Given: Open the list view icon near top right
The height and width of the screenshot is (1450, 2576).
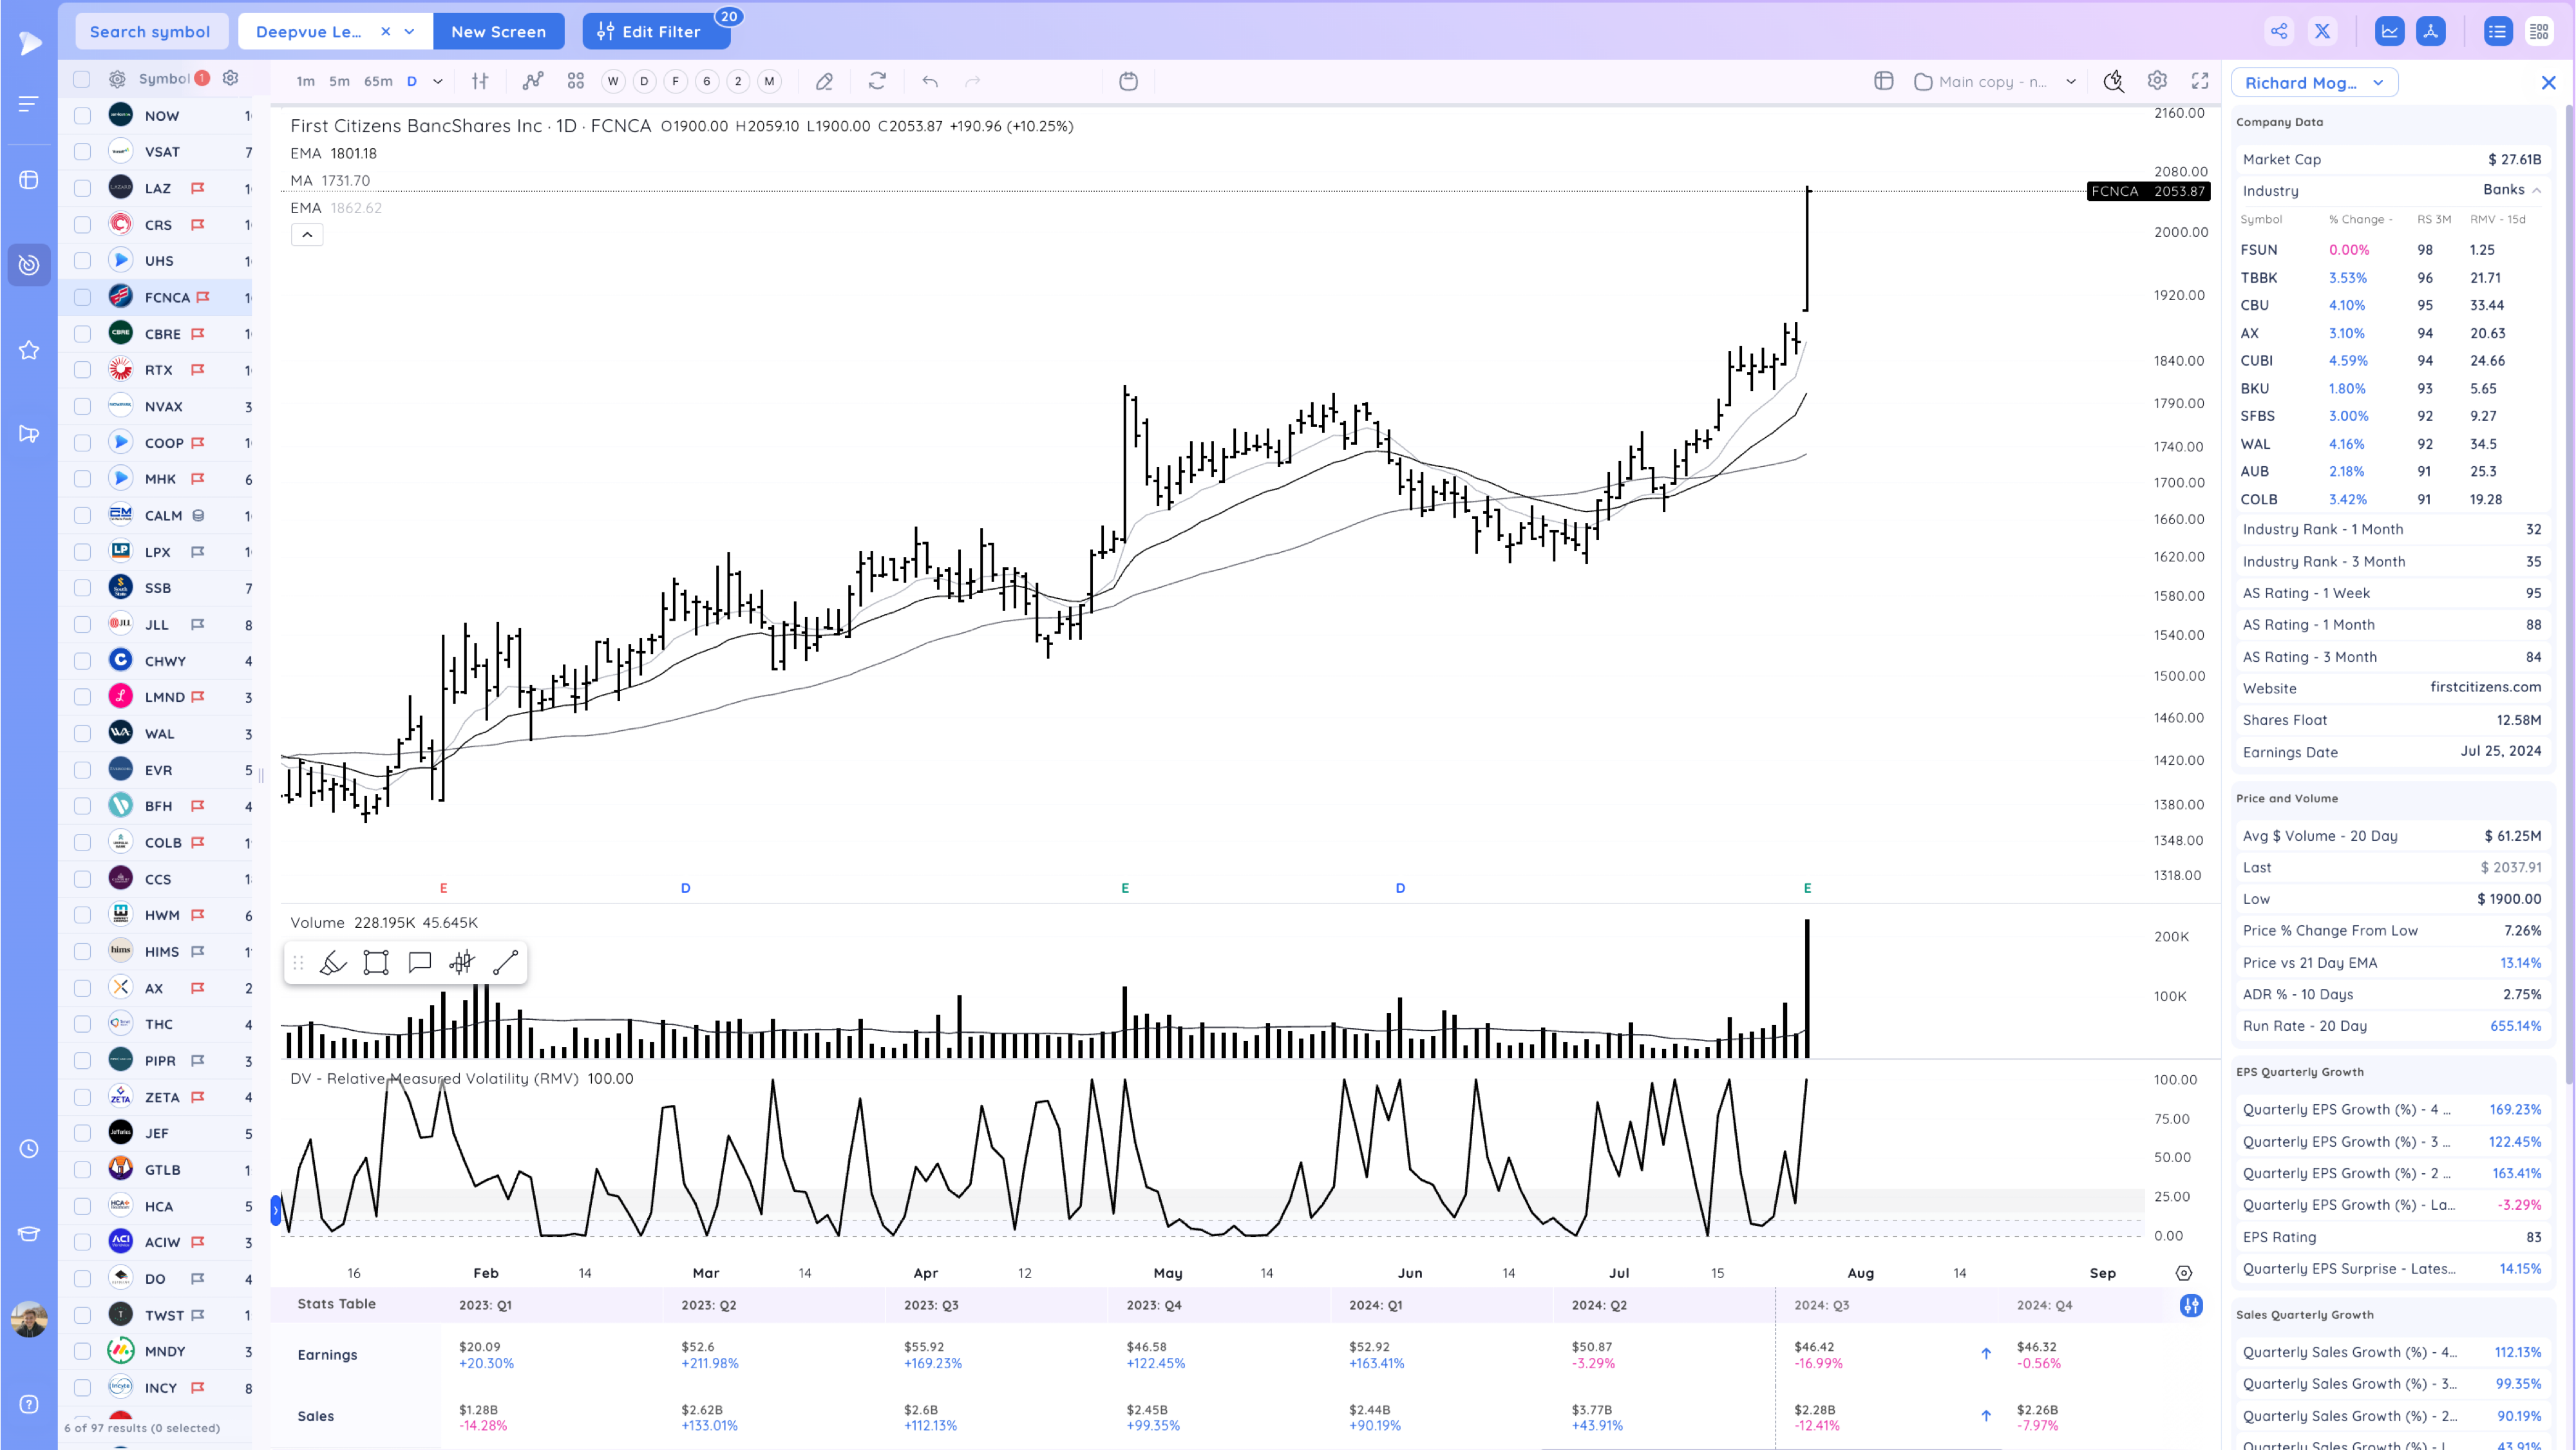Looking at the screenshot, I should click(2498, 31).
